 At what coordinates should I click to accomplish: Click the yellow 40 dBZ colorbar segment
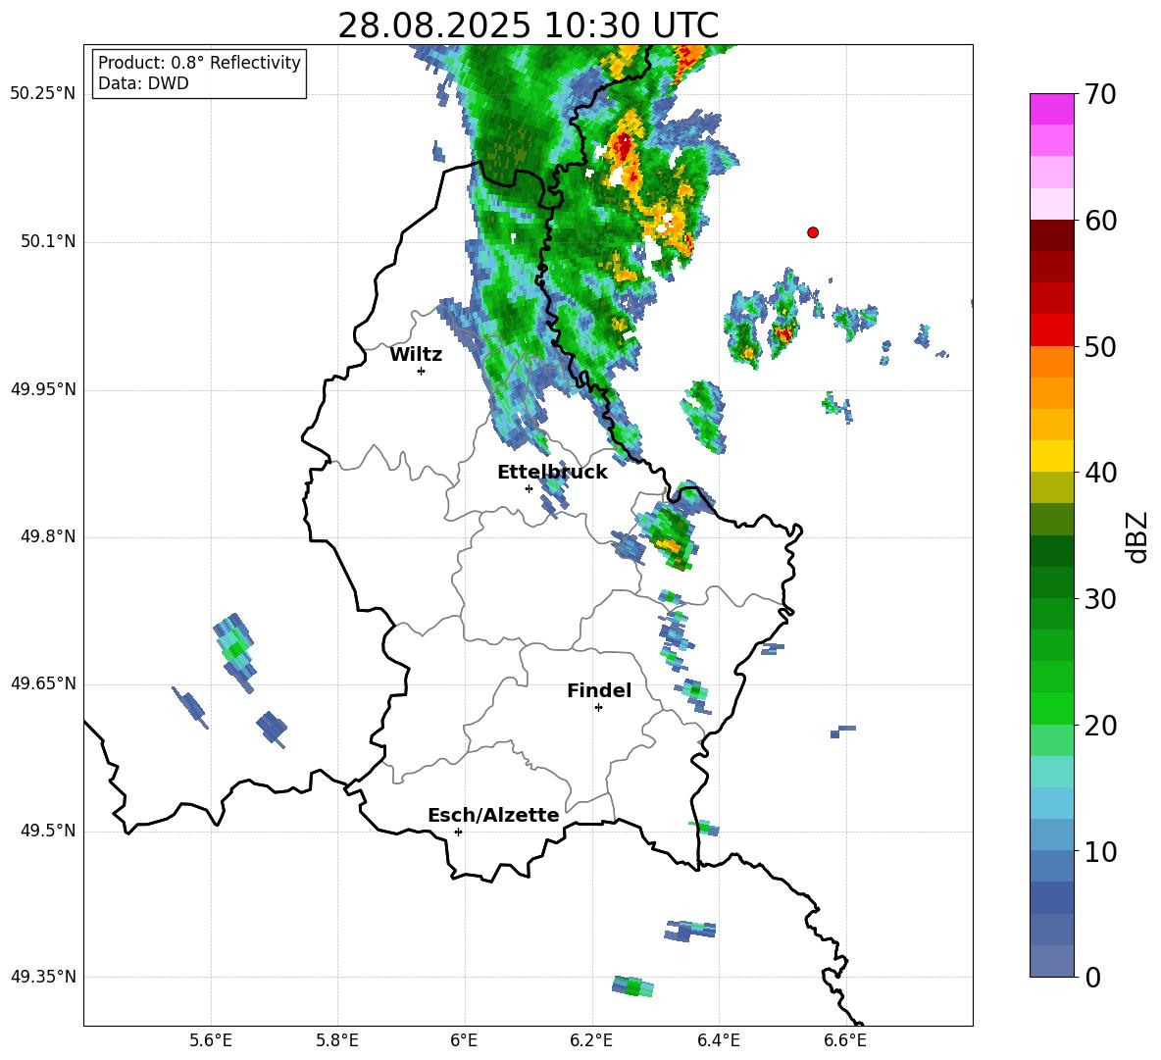[x=1051, y=456]
